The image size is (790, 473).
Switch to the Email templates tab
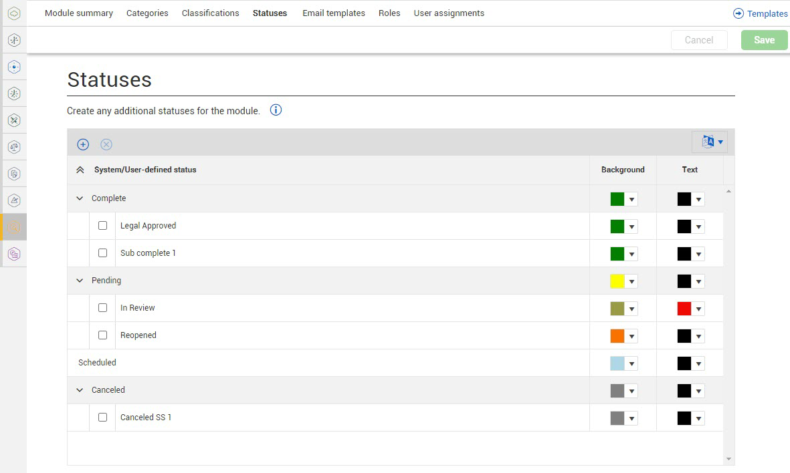point(333,13)
